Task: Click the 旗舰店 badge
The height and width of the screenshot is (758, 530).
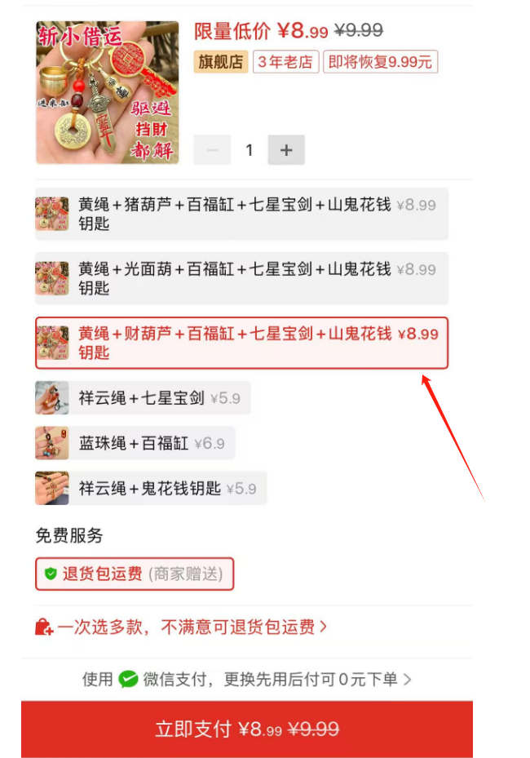Action: click(221, 62)
